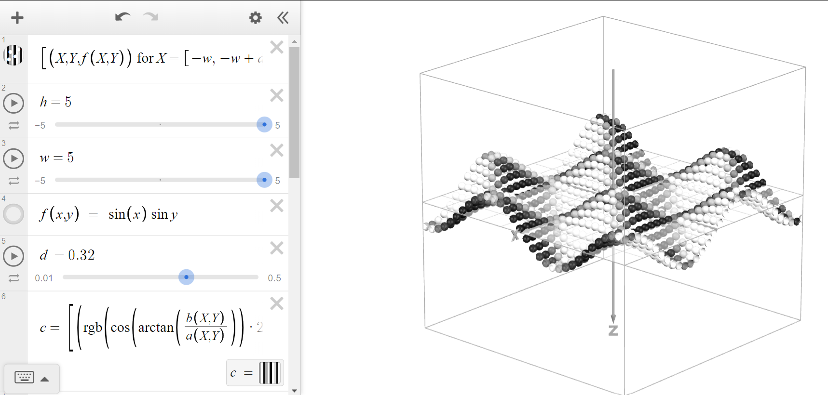Collapse the expression list panel
The image size is (828, 395).
[283, 18]
